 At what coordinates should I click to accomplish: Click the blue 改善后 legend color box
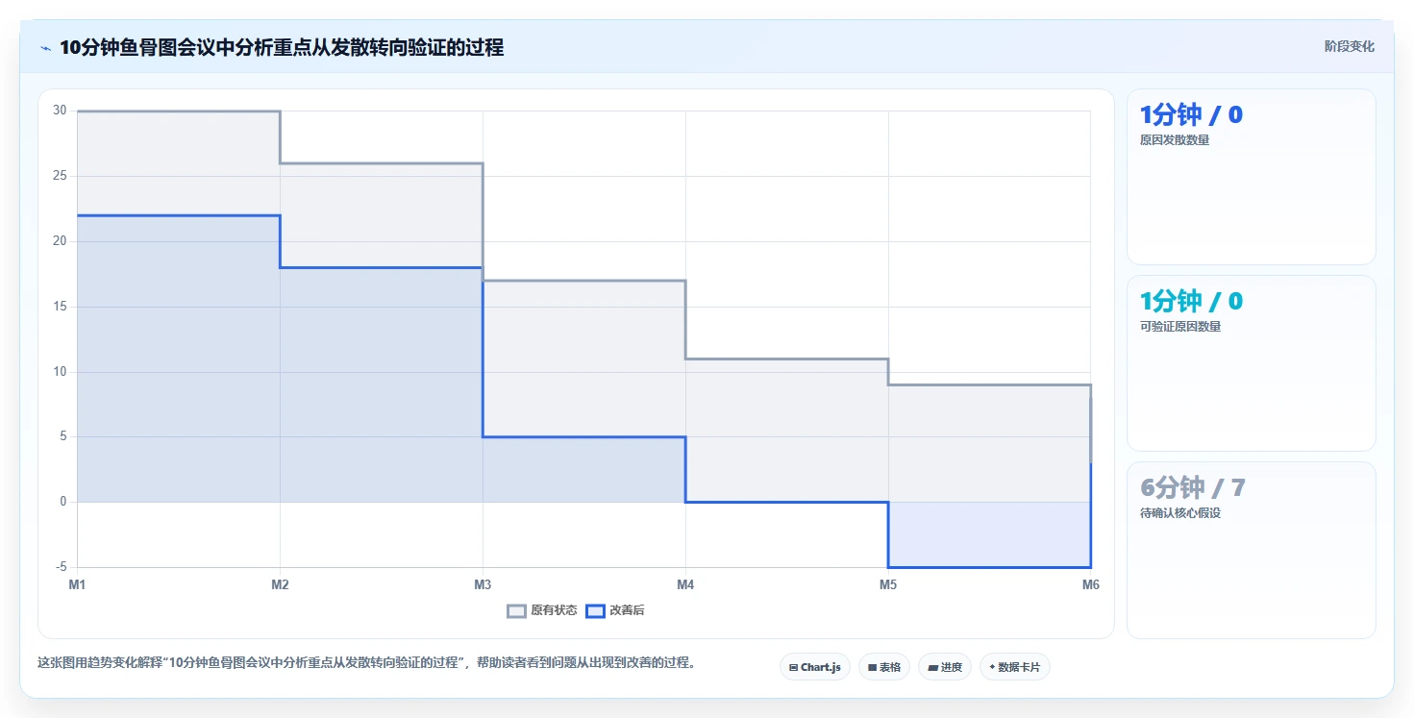pyautogui.click(x=595, y=610)
